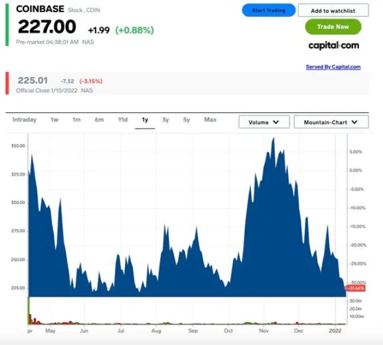Viewport: 383px width, 345px height.
Task: Switch chart to Ytd range
Action: (x=123, y=120)
